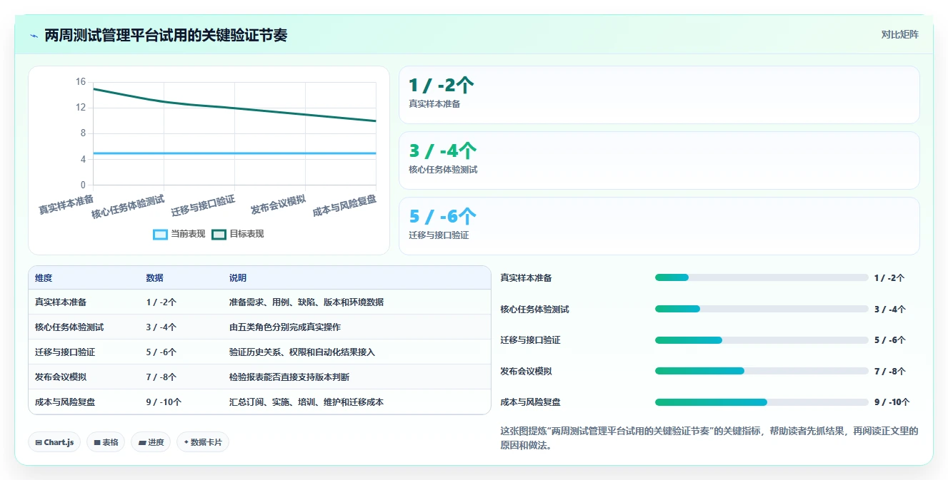Select the 成本与风险复盘 table cell
This screenshot has height=480, width=948.
pyautogui.click(x=84, y=402)
